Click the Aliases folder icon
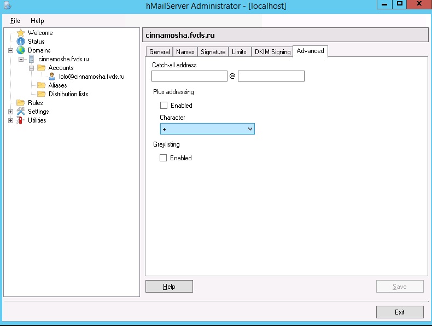 click(x=42, y=85)
